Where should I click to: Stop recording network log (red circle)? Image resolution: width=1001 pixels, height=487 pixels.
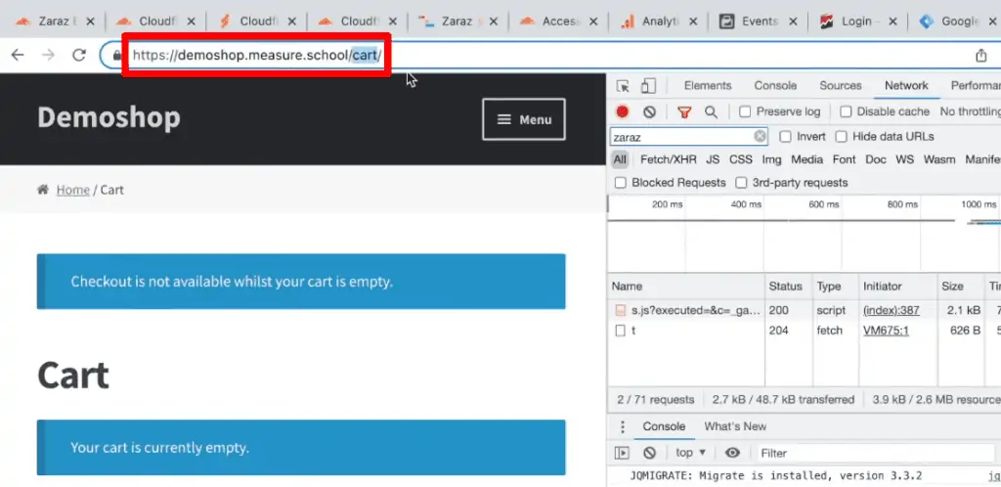coord(622,111)
